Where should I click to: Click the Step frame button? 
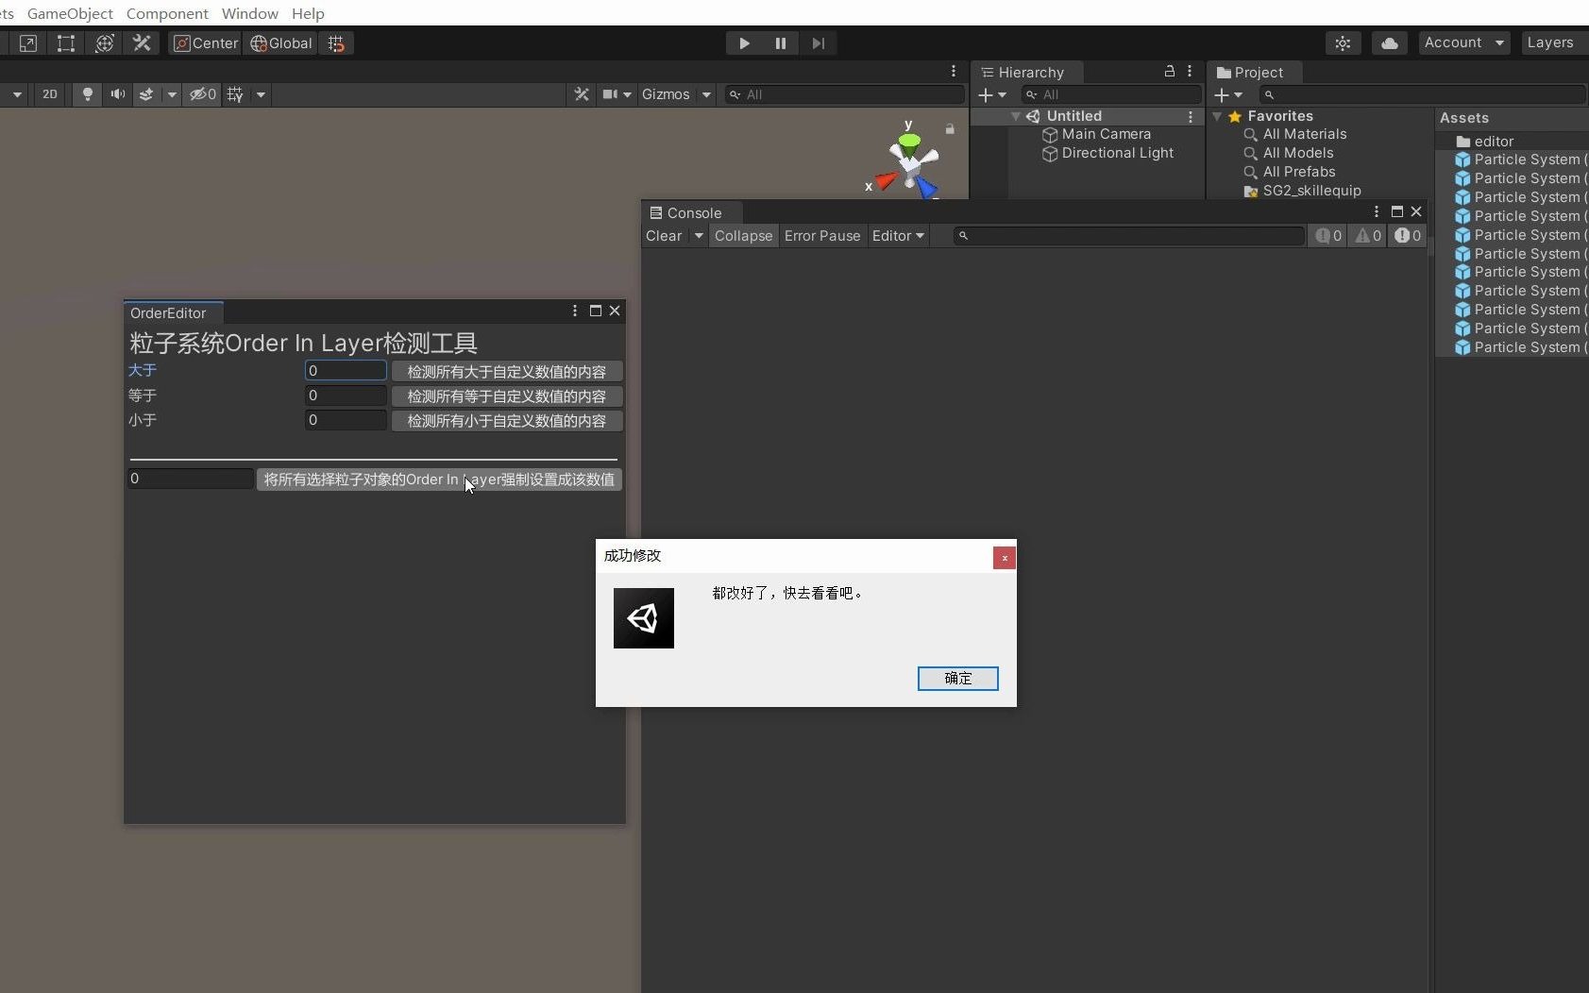(820, 43)
